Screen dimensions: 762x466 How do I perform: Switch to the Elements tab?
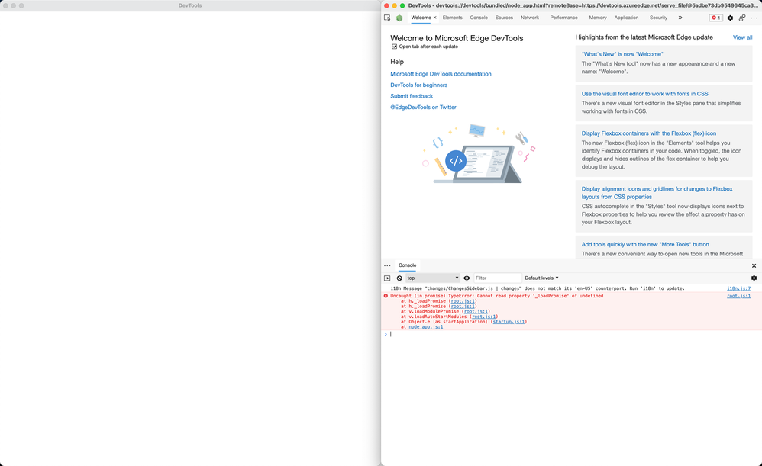pyautogui.click(x=453, y=18)
